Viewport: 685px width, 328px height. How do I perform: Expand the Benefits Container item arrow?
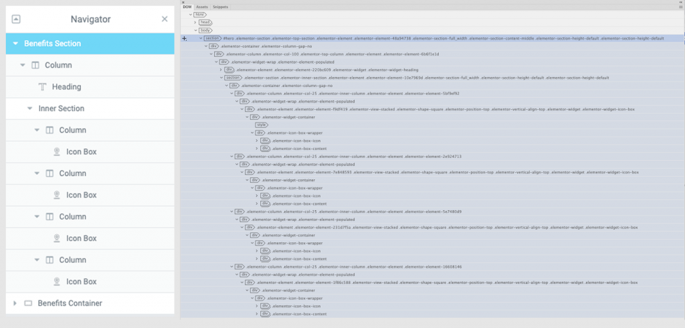15,303
